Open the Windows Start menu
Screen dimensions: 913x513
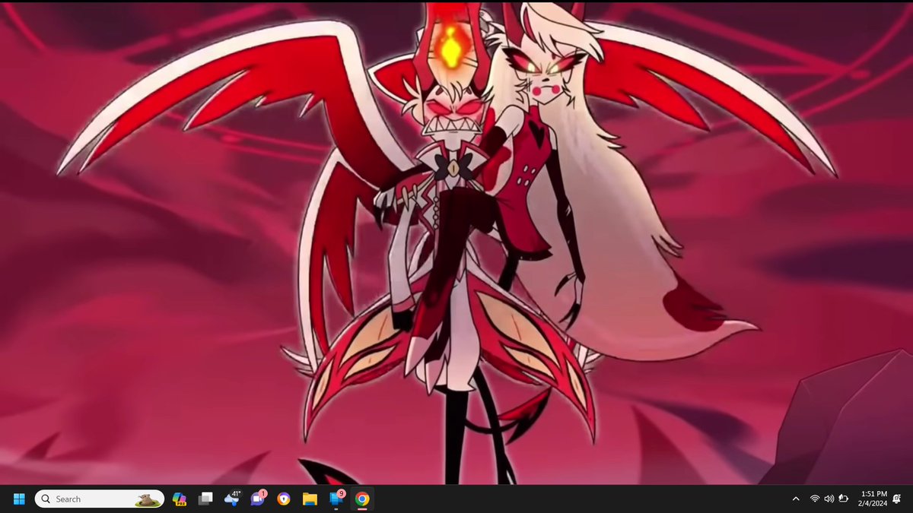pos(19,499)
